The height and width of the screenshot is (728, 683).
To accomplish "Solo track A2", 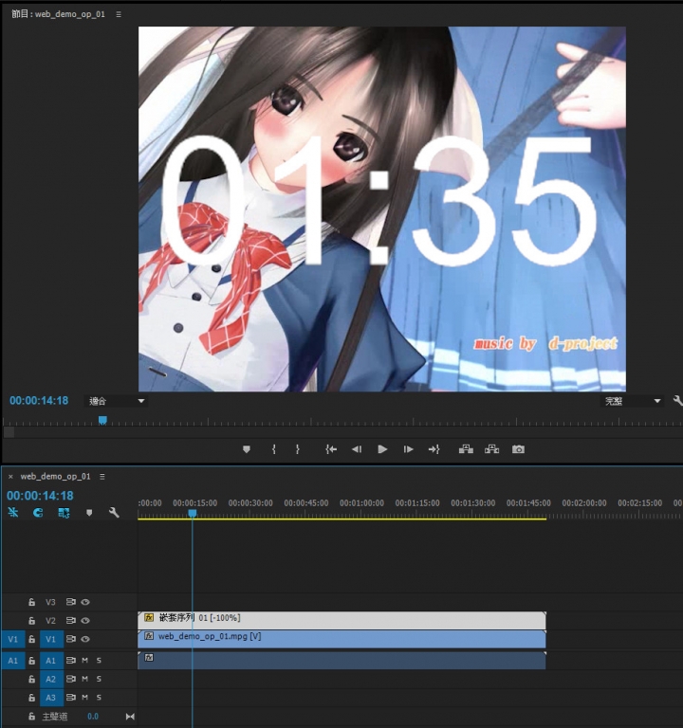I will coord(99,679).
